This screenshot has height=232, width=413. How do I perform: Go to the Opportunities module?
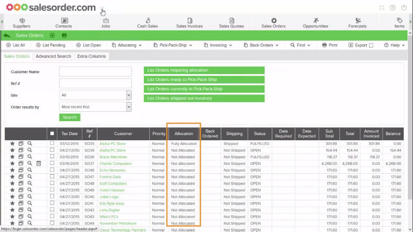315,21
